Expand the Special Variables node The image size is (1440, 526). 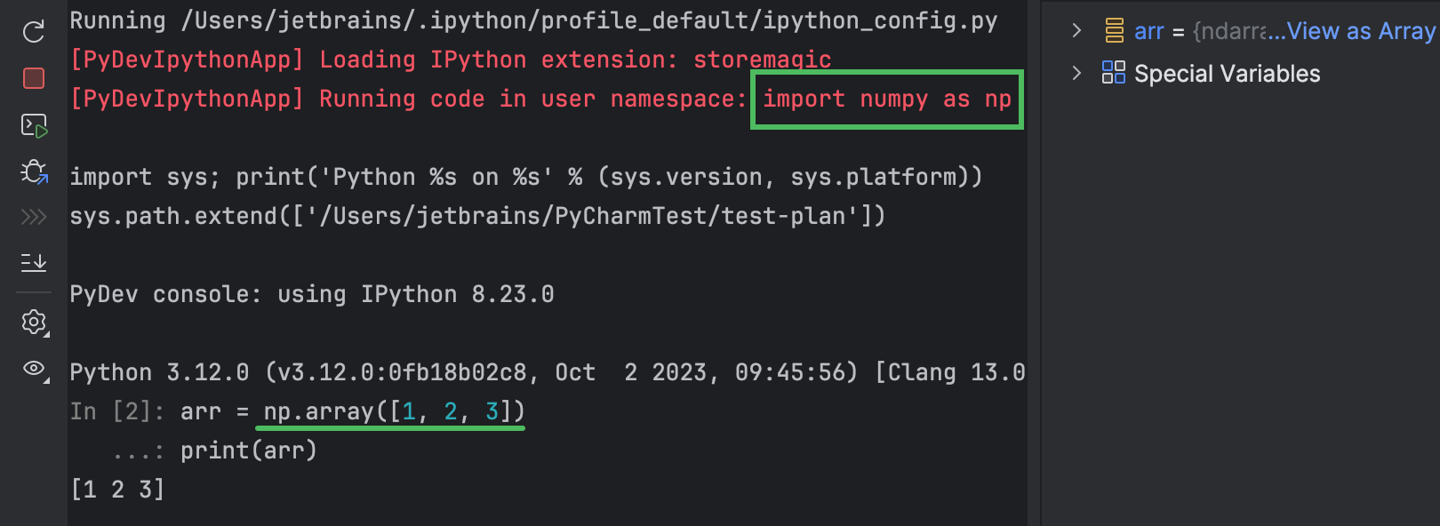pos(1076,73)
